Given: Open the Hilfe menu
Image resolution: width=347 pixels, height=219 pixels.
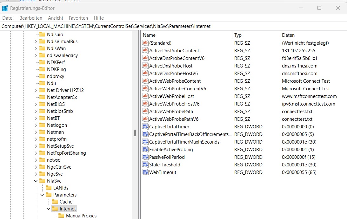Looking at the screenshot, I should 99,18.
